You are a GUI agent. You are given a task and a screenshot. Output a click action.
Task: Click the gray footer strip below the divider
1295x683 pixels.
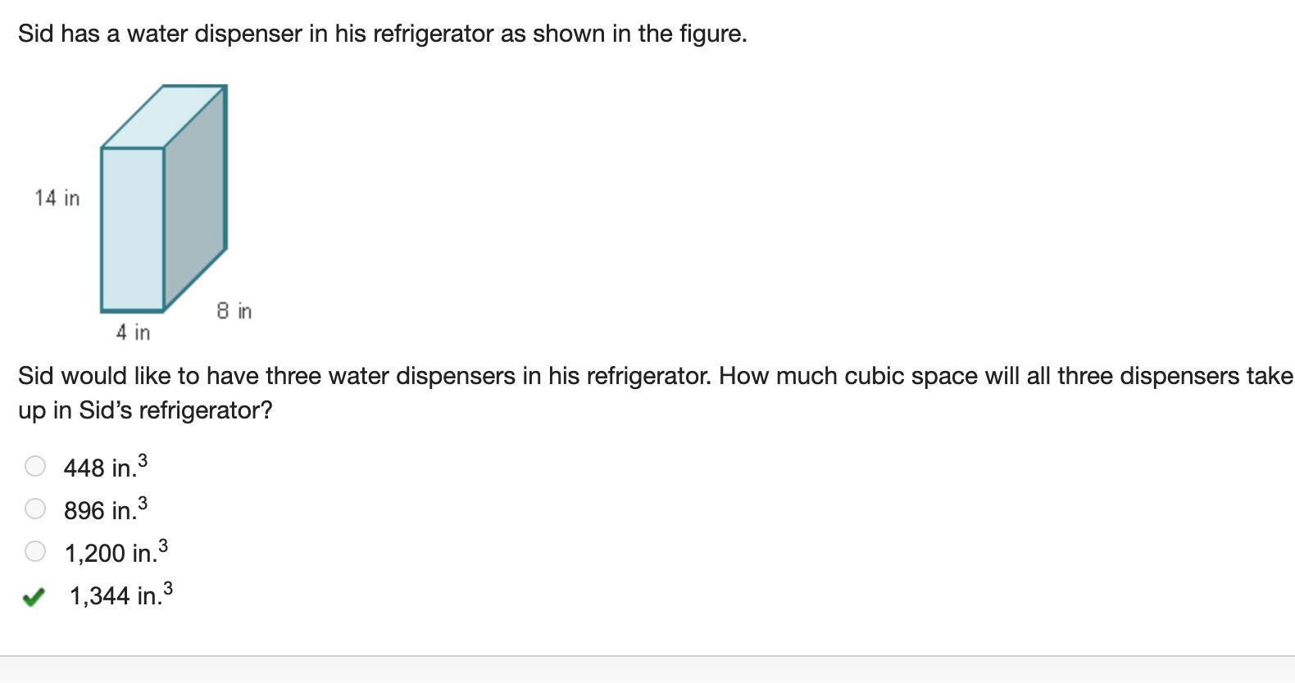coord(647,670)
